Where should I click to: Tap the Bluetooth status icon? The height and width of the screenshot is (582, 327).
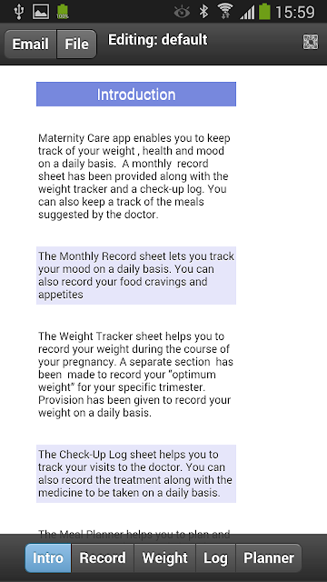tap(203, 12)
